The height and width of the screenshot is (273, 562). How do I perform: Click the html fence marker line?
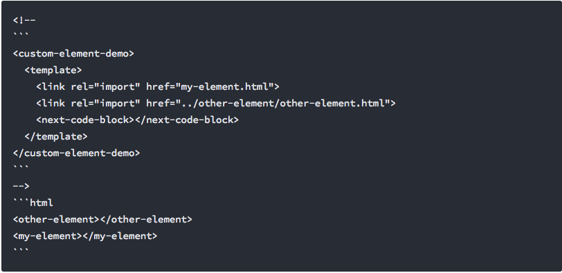(33, 203)
